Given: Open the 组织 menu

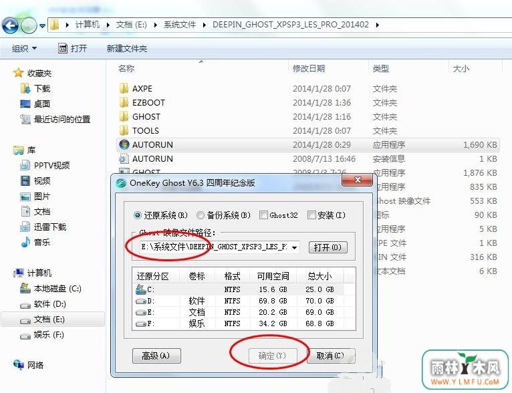Looking at the screenshot, I should click(x=24, y=49).
